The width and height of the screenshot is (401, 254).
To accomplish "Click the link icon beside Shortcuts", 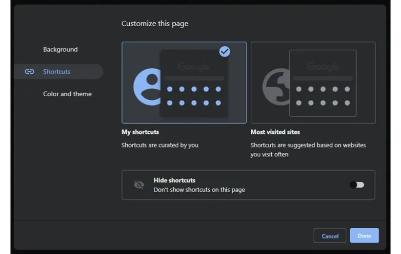I will click(29, 72).
